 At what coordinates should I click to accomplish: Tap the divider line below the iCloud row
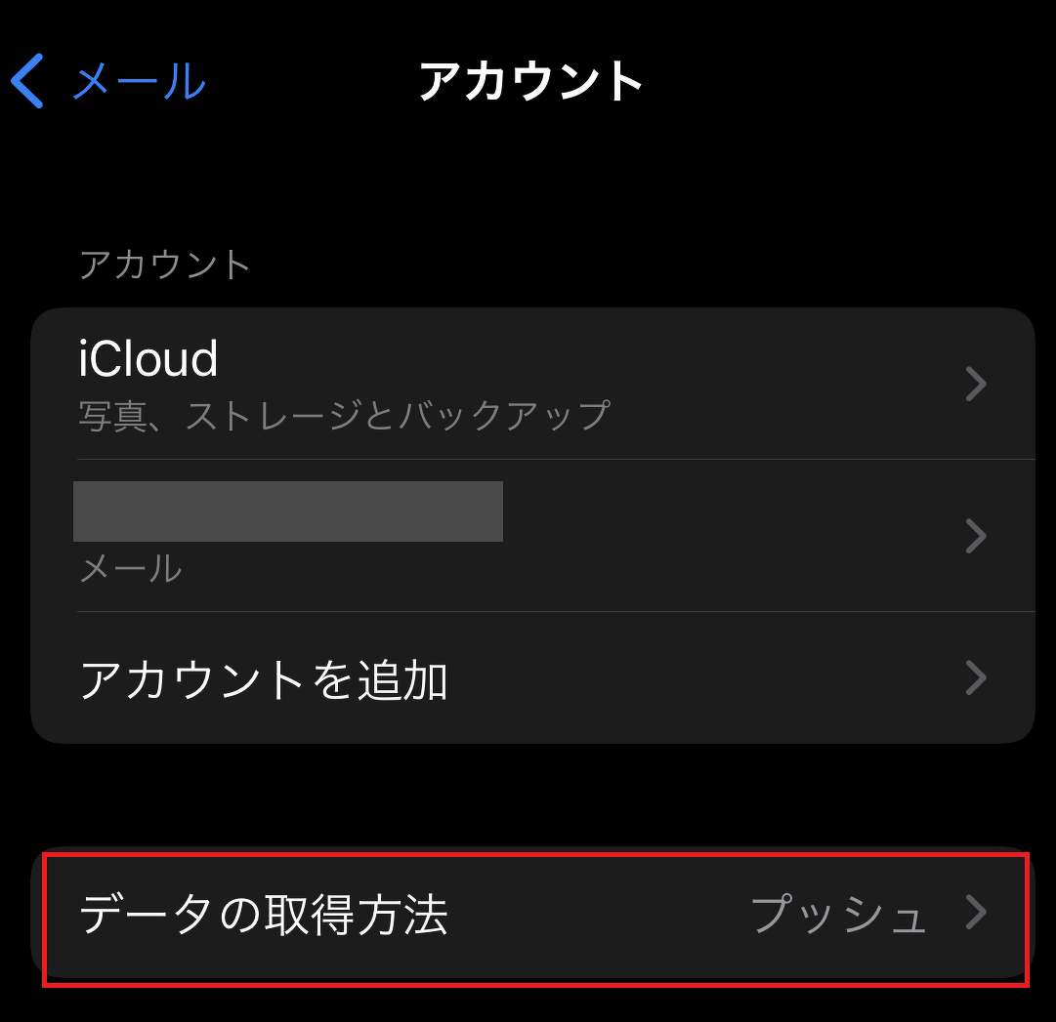(x=555, y=459)
